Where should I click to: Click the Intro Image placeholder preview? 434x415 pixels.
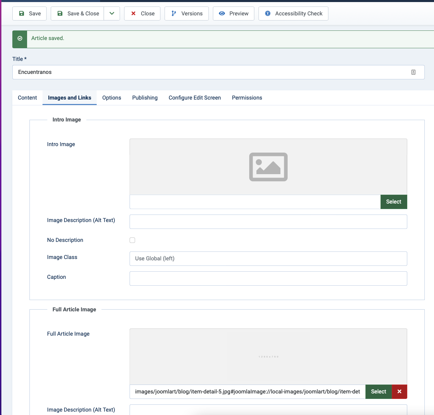click(268, 167)
